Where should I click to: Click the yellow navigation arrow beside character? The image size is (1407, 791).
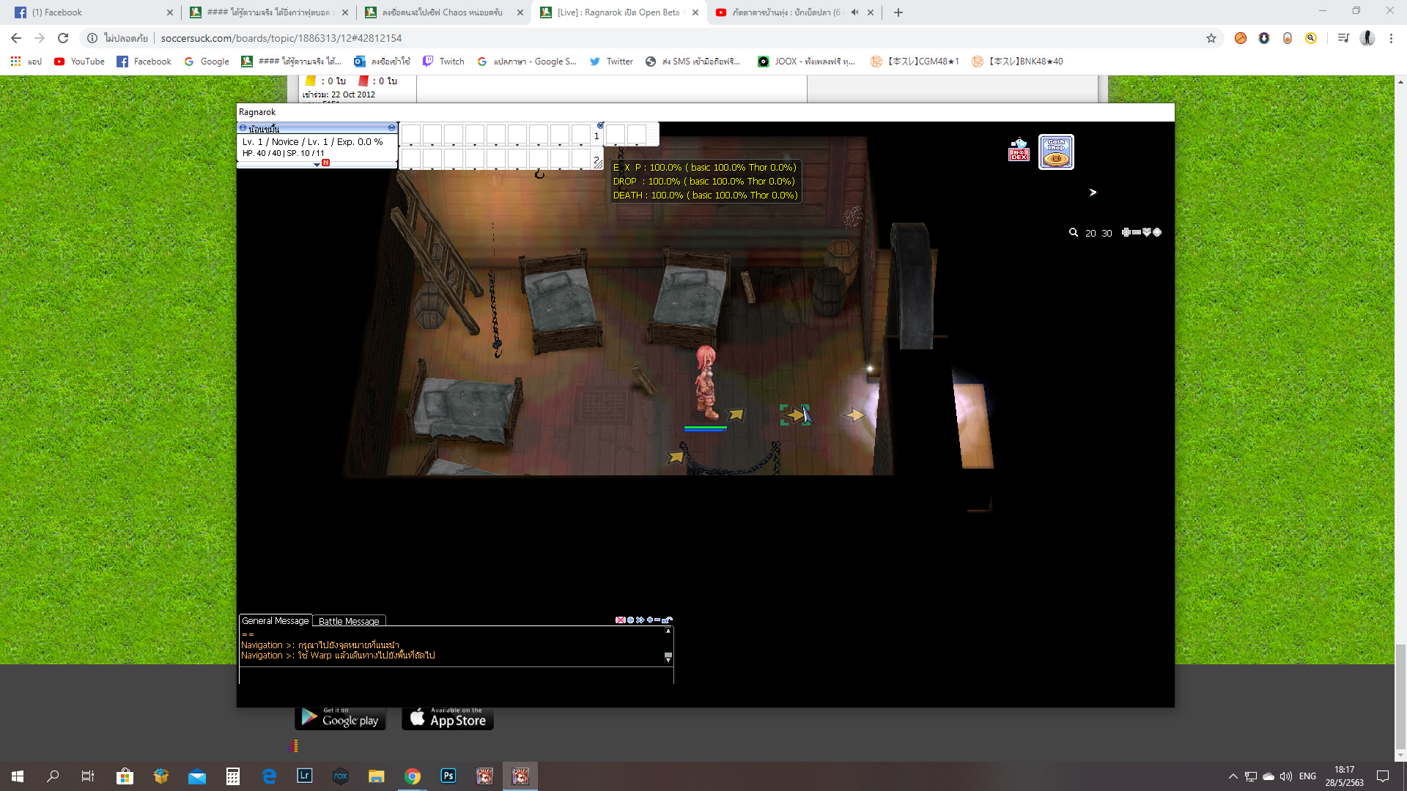736,415
